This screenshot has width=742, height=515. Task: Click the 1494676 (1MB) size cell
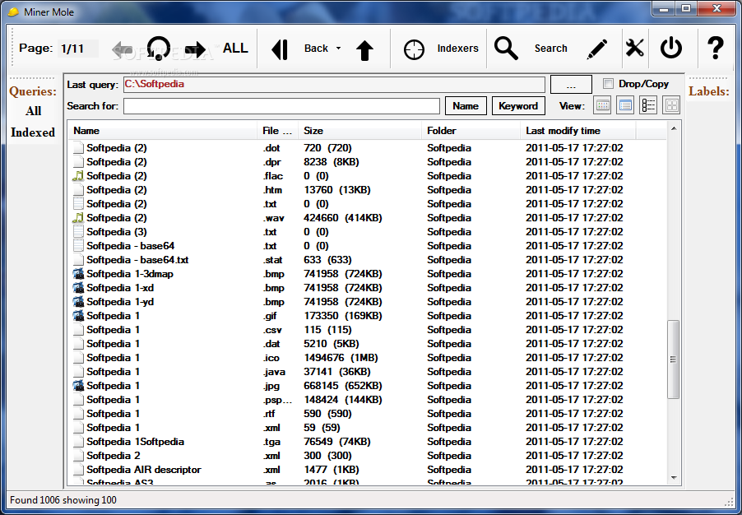(x=341, y=358)
